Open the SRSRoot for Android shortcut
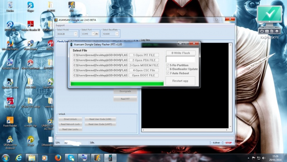287x162 pixels. tap(10, 143)
